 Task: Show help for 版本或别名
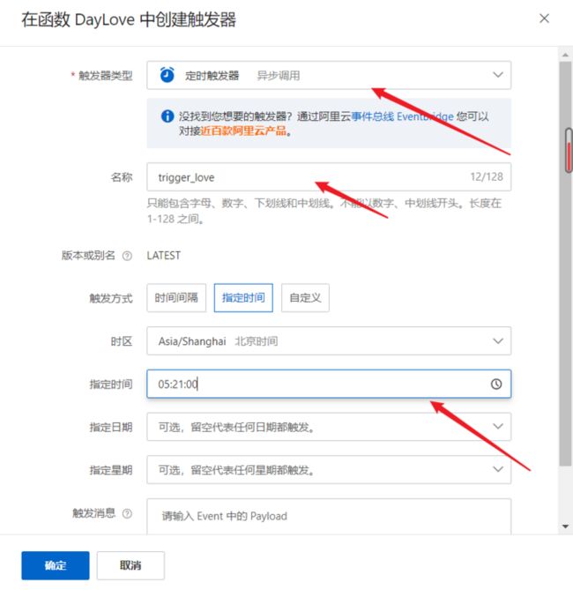pos(127,256)
